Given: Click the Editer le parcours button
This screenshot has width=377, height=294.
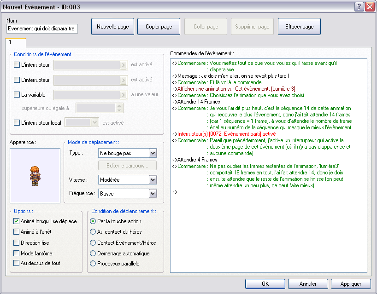Looking at the screenshot, I should point(127,166).
